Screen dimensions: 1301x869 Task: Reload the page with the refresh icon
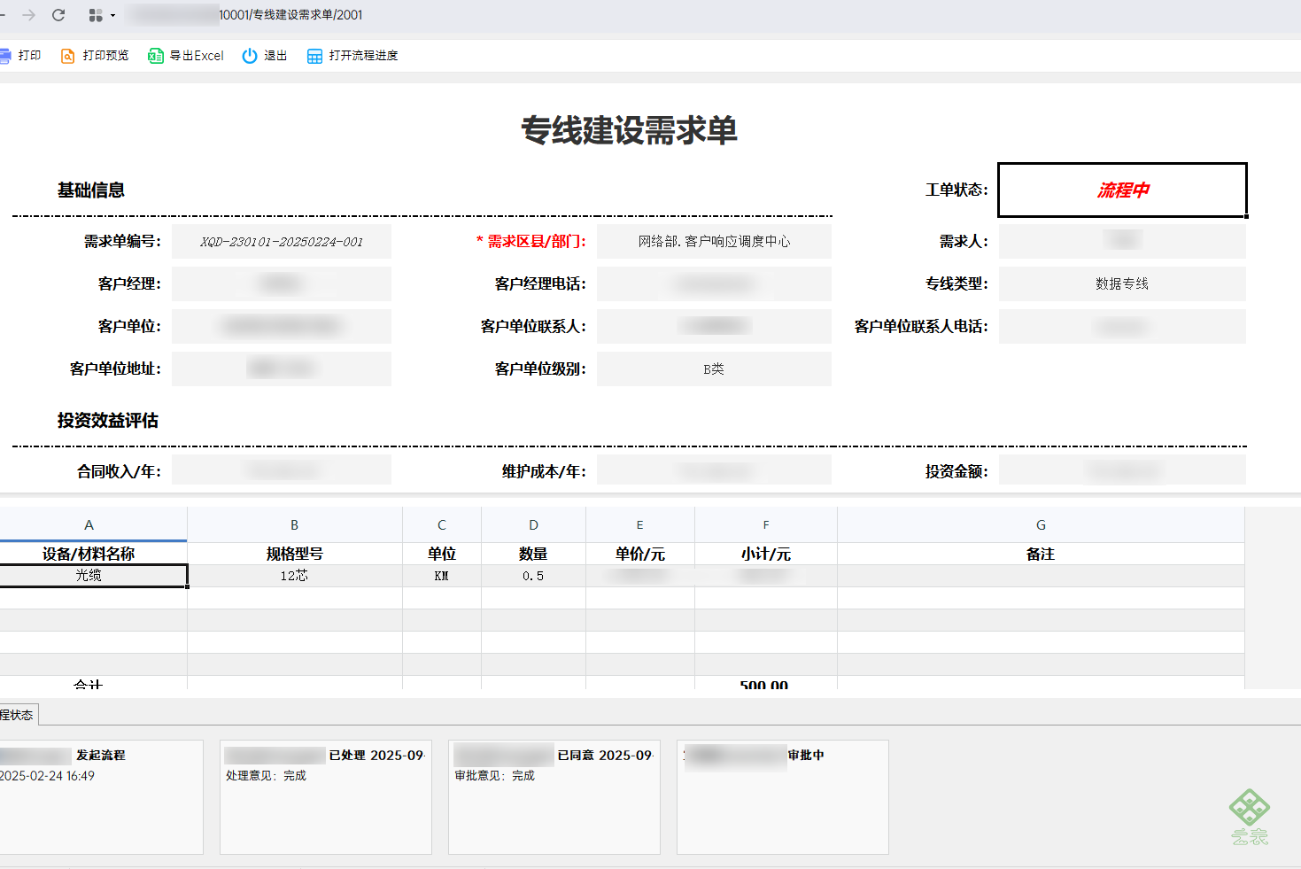(x=58, y=15)
